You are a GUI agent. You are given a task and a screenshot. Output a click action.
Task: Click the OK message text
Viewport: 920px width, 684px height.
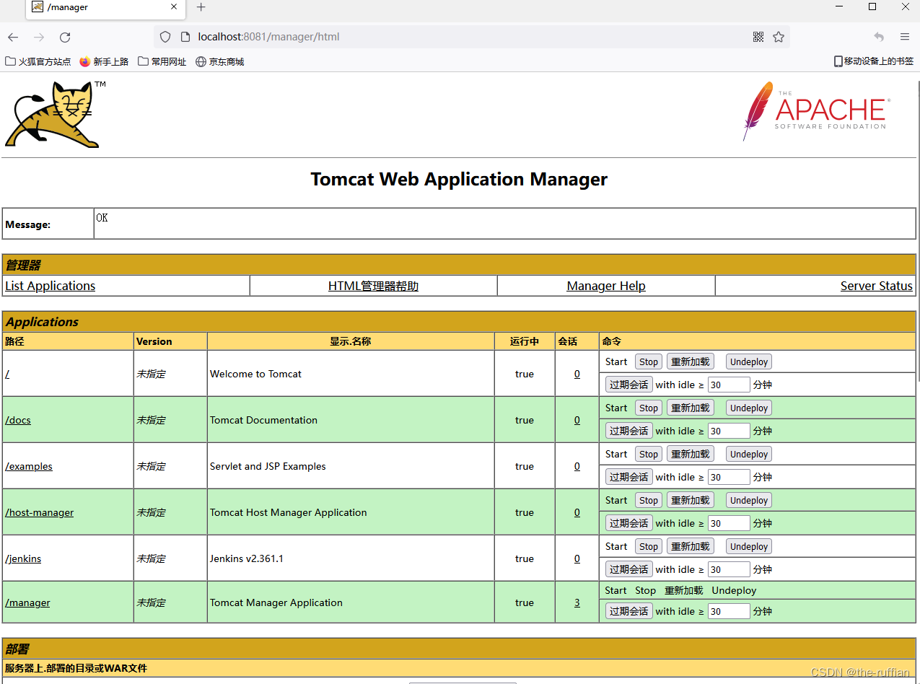click(102, 217)
